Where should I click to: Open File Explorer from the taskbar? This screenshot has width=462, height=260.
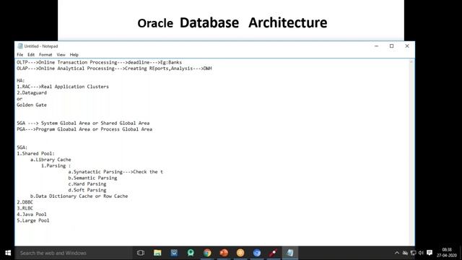pos(157,253)
